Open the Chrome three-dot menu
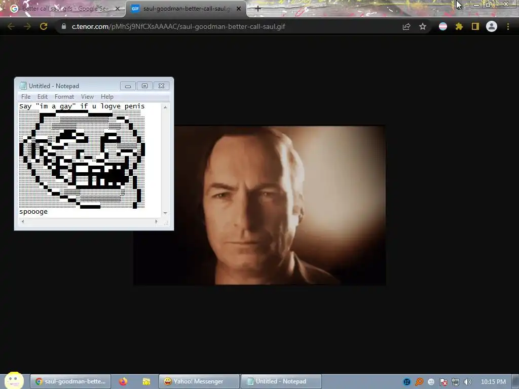519x389 pixels. 508,26
